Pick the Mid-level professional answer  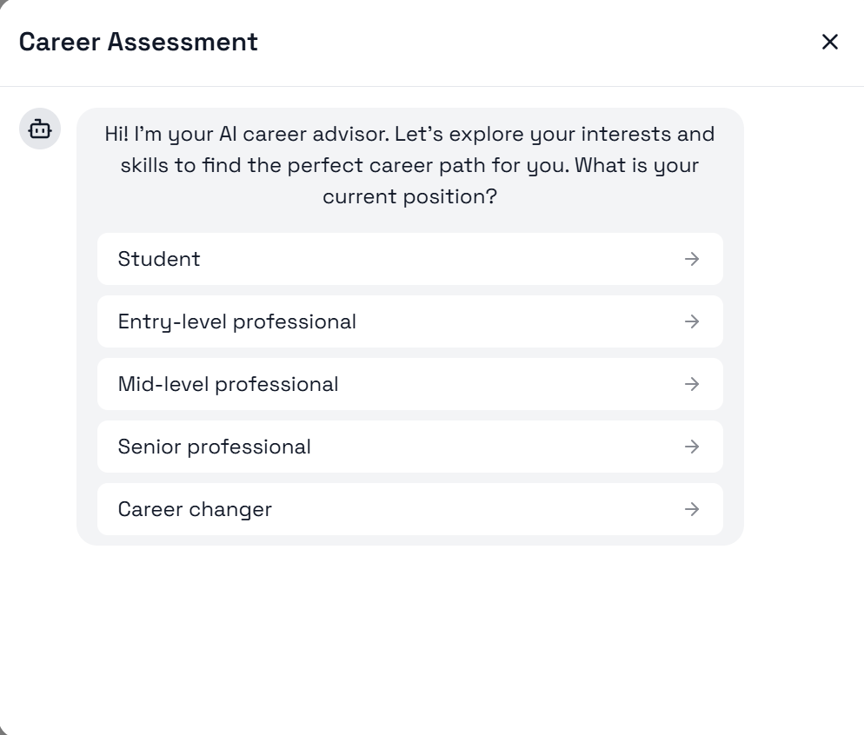click(228, 384)
